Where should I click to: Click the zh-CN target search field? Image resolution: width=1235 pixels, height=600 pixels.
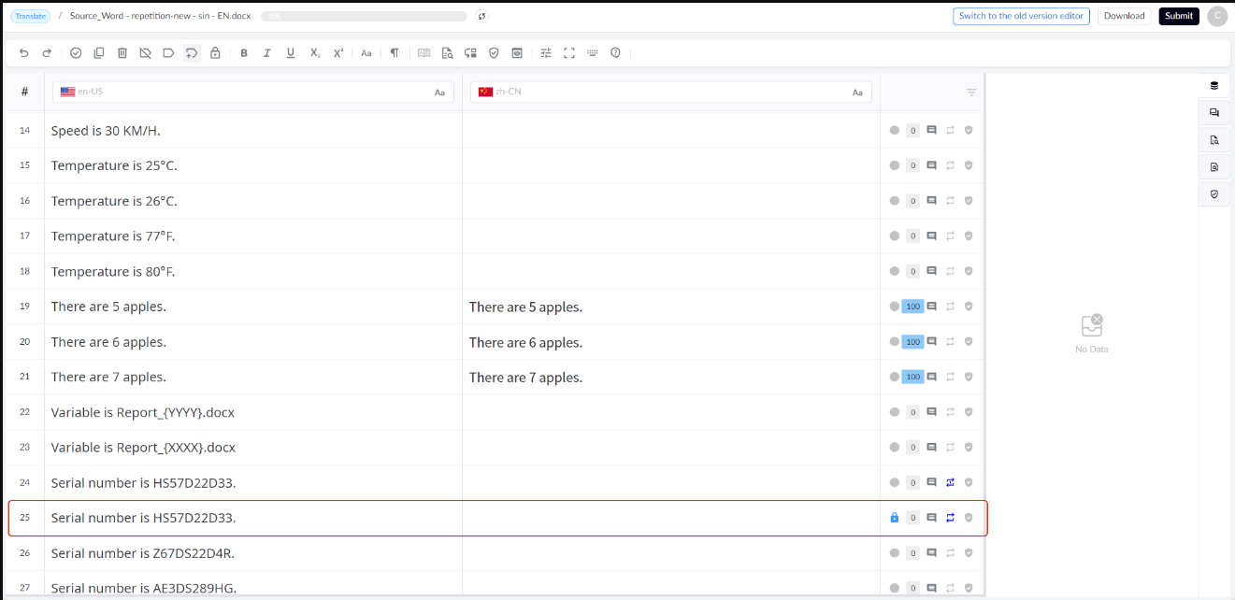671,92
